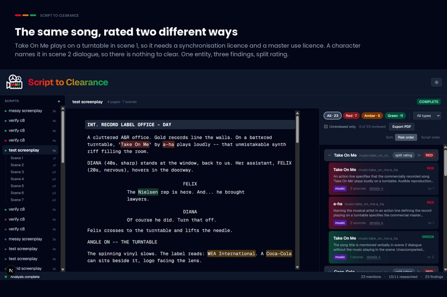The image size is (447, 297).
Task: Sort findings by Risk order
Action: [405, 137]
